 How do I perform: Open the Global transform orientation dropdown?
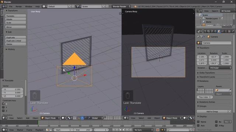97,118
